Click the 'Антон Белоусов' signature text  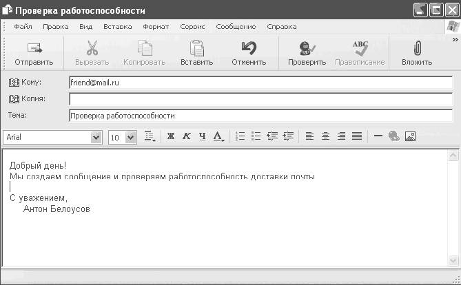pyautogui.click(x=57, y=209)
